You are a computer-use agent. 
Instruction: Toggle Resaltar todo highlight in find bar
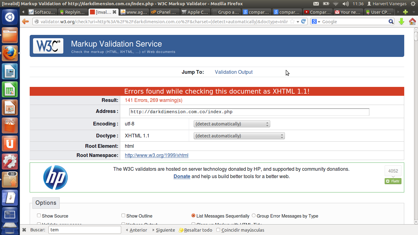pyautogui.click(x=196, y=230)
